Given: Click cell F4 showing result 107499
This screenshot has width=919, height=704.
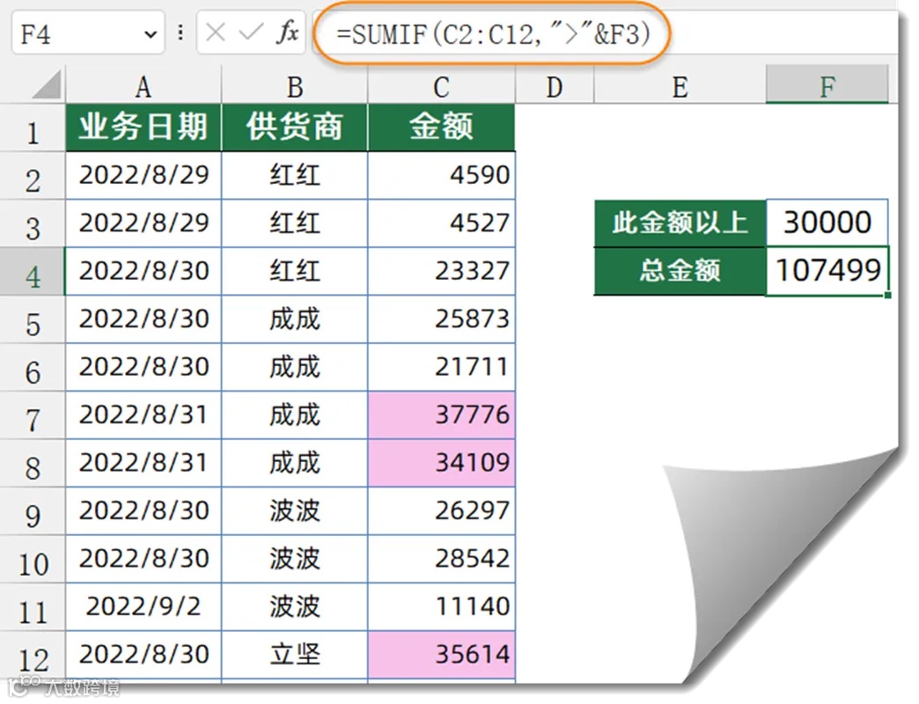Looking at the screenshot, I should coord(827,270).
